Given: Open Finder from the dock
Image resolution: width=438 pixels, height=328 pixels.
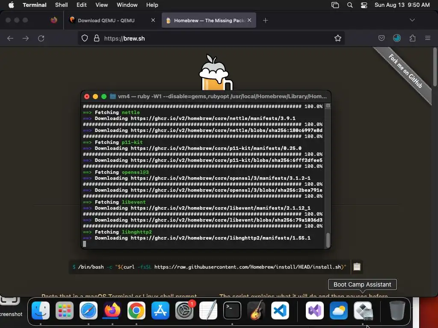Looking at the screenshot, I should pyautogui.click(x=41, y=310).
